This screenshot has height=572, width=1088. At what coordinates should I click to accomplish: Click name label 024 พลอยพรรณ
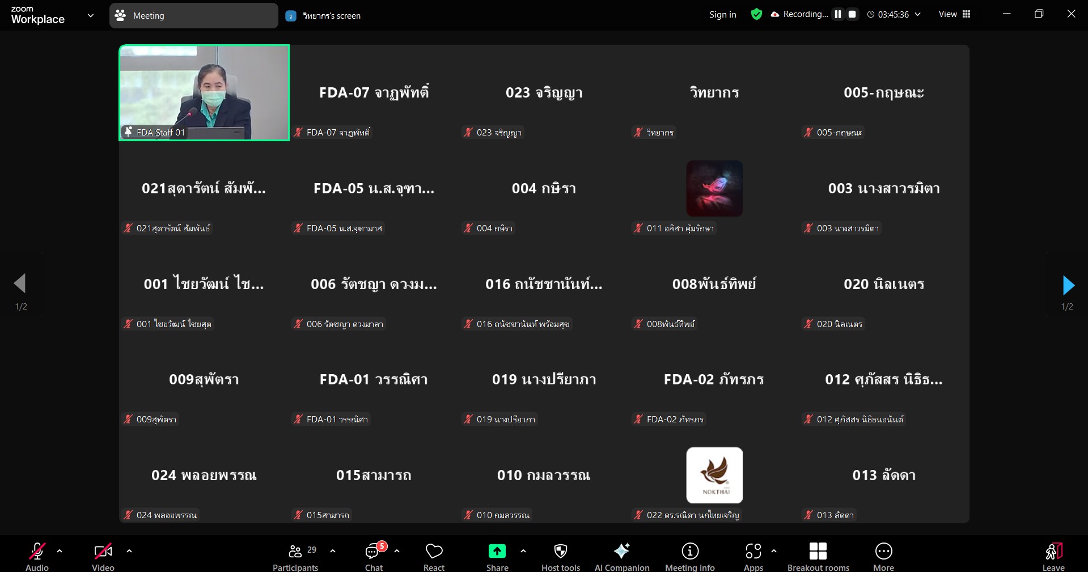pyautogui.click(x=167, y=515)
